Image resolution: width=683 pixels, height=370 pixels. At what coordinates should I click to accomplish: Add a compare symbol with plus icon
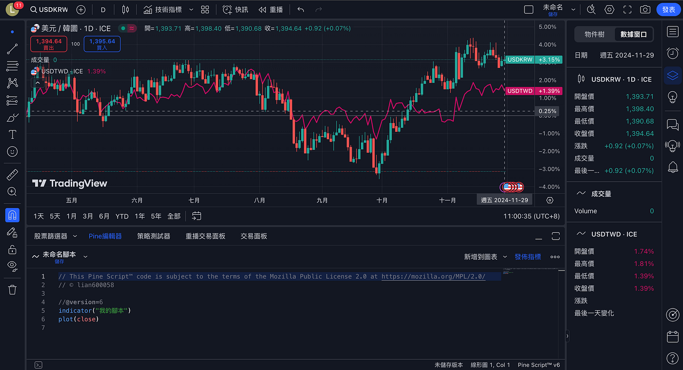tap(81, 10)
